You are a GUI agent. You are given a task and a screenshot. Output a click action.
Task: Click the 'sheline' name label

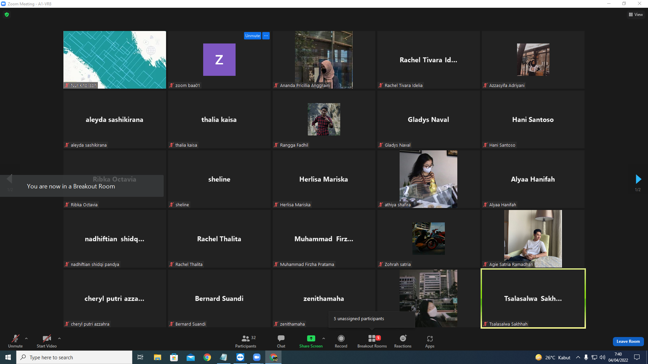182,205
